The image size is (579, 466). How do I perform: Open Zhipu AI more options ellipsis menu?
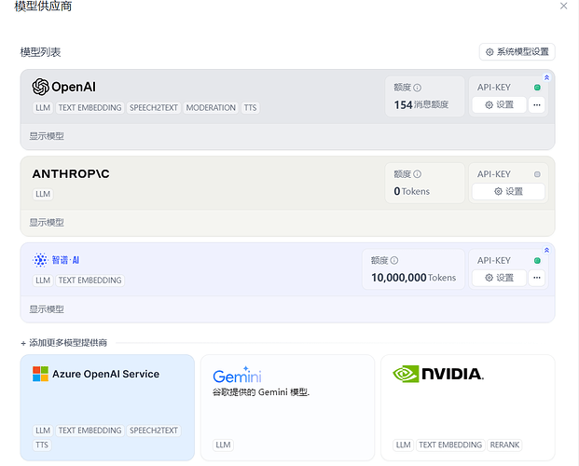(536, 278)
